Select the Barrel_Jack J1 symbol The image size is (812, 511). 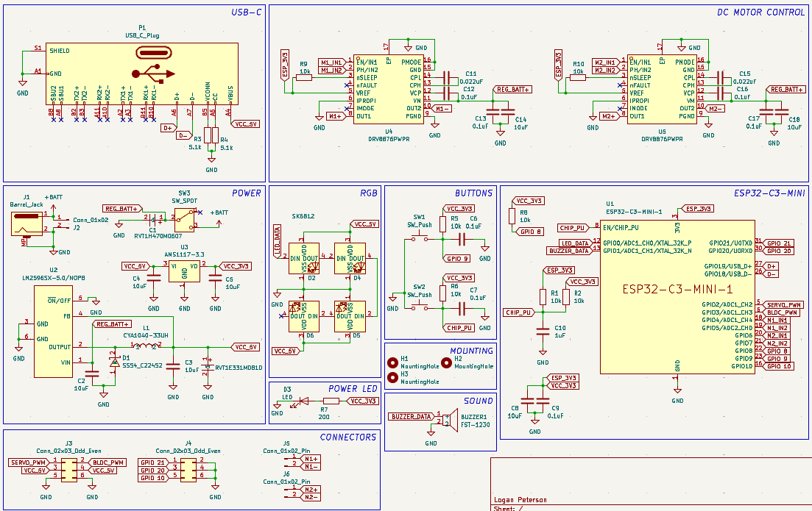tap(26, 223)
